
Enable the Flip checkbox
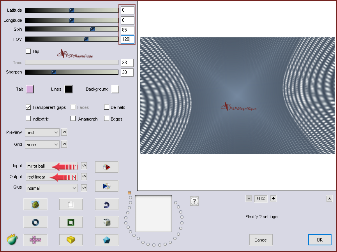click(x=28, y=51)
